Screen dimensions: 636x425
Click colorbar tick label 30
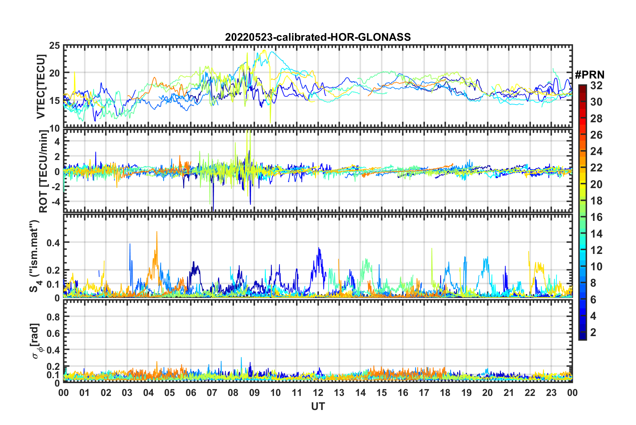[597, 102]
